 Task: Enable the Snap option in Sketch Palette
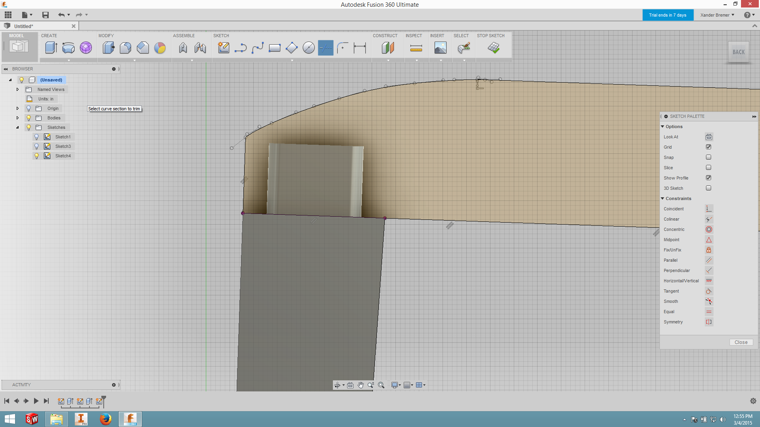click(708, 157)
